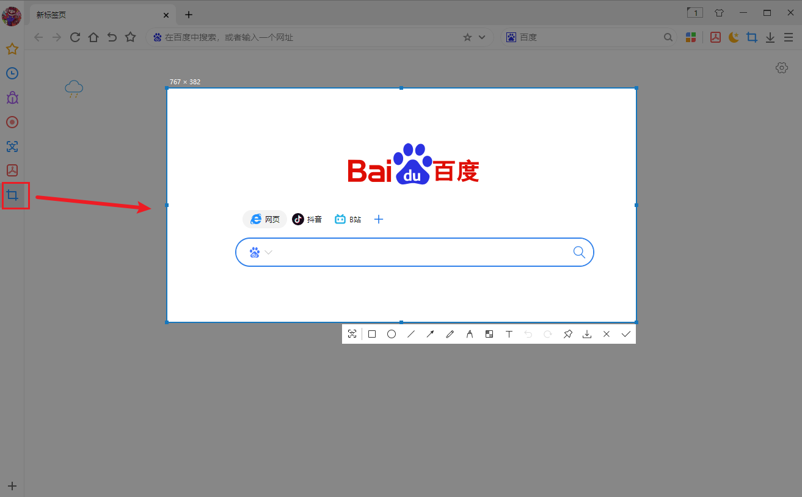Click the text recognition icon in screenshot toolbar

pyautogui.click(x=352, y=334)
